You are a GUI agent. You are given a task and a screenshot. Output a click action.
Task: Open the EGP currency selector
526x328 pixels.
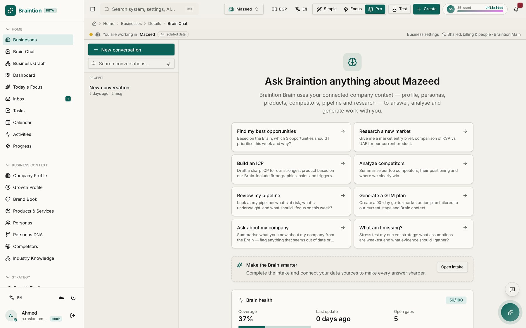279,9
